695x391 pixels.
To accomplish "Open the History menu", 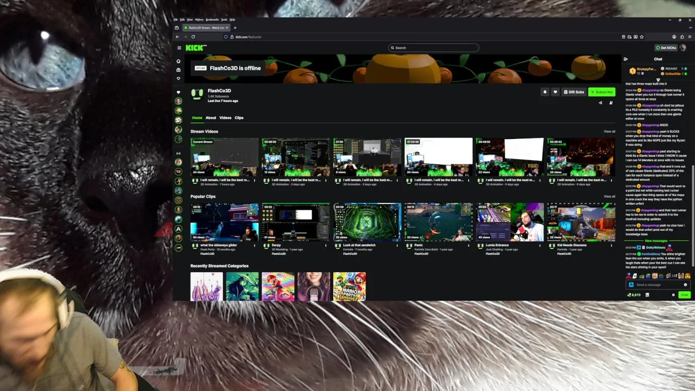I will (x=199, y=20).
